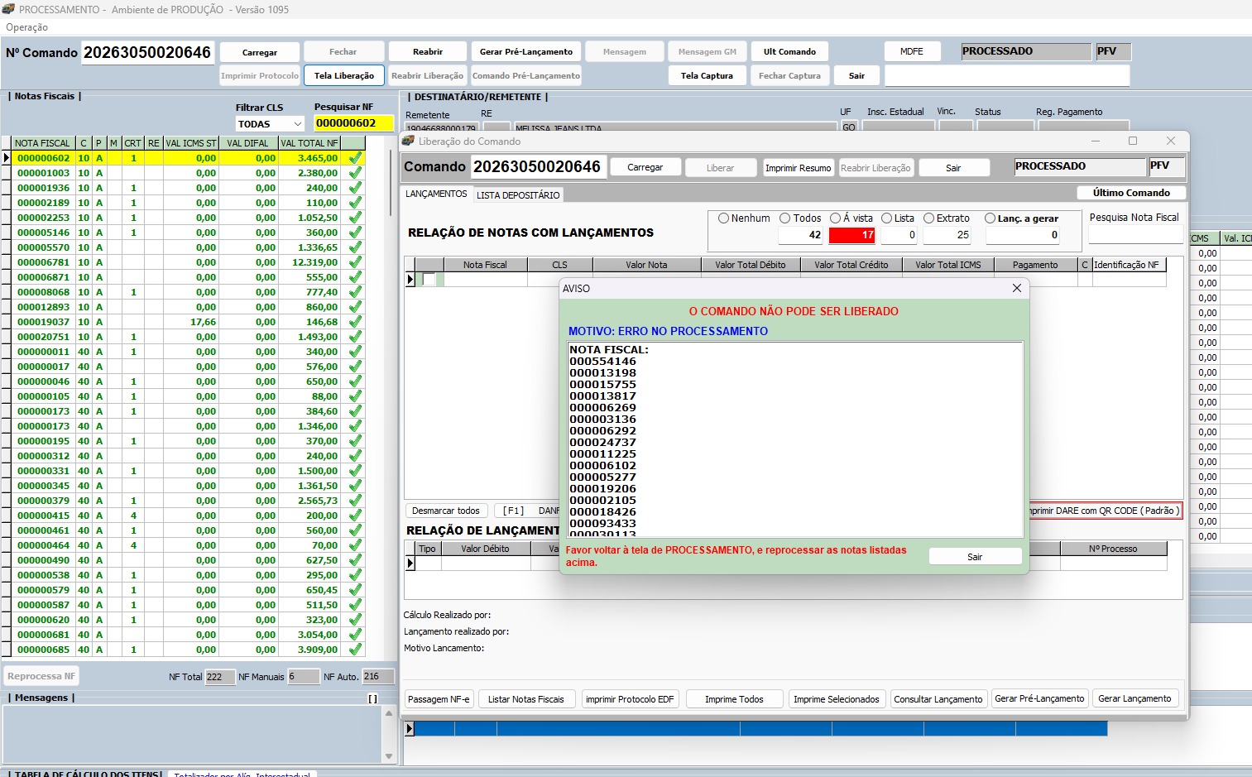Click the Imprimir Resumo button
Image resolution: width=1252 pixels, height=777 pixels.
pyautogui.click(x=798, y=168)
